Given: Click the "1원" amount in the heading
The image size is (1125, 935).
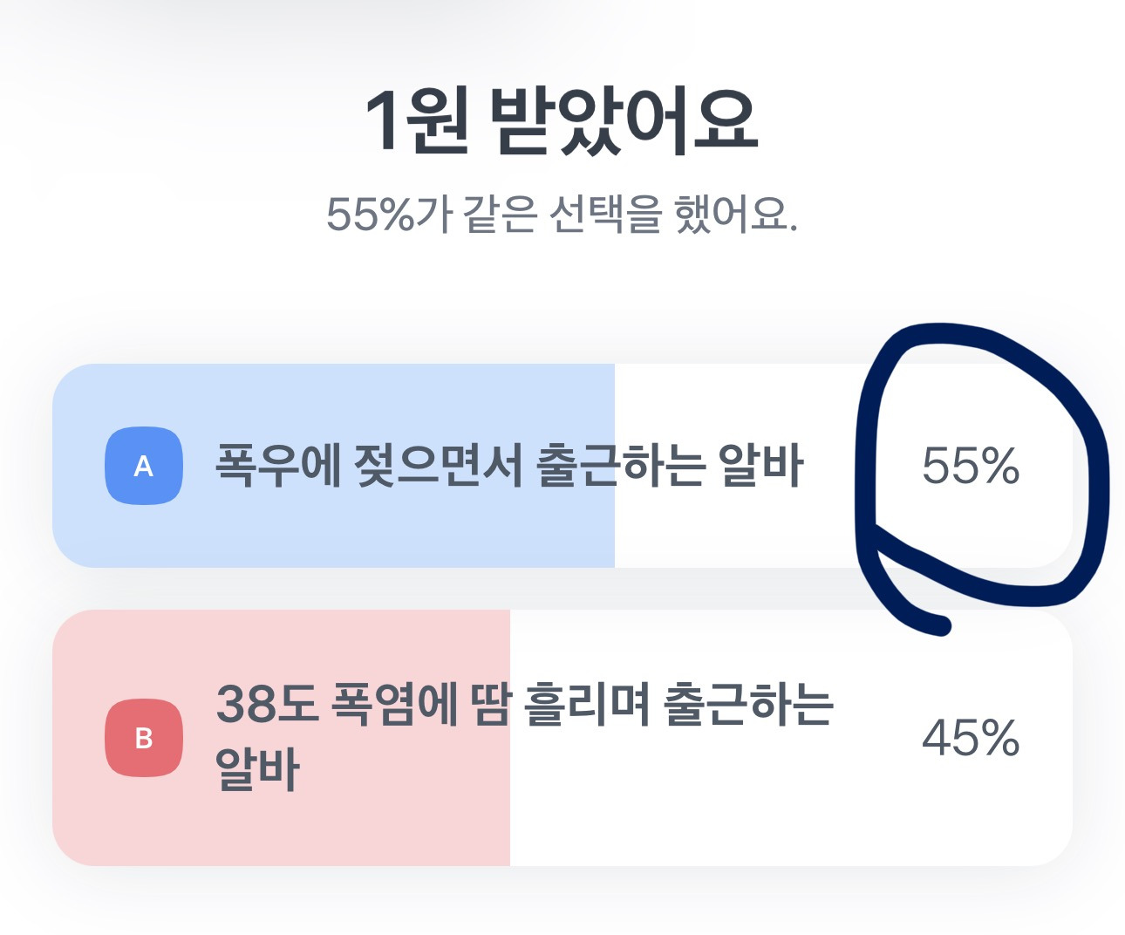Looking at the screenshot, I should (x=417, y=122).
